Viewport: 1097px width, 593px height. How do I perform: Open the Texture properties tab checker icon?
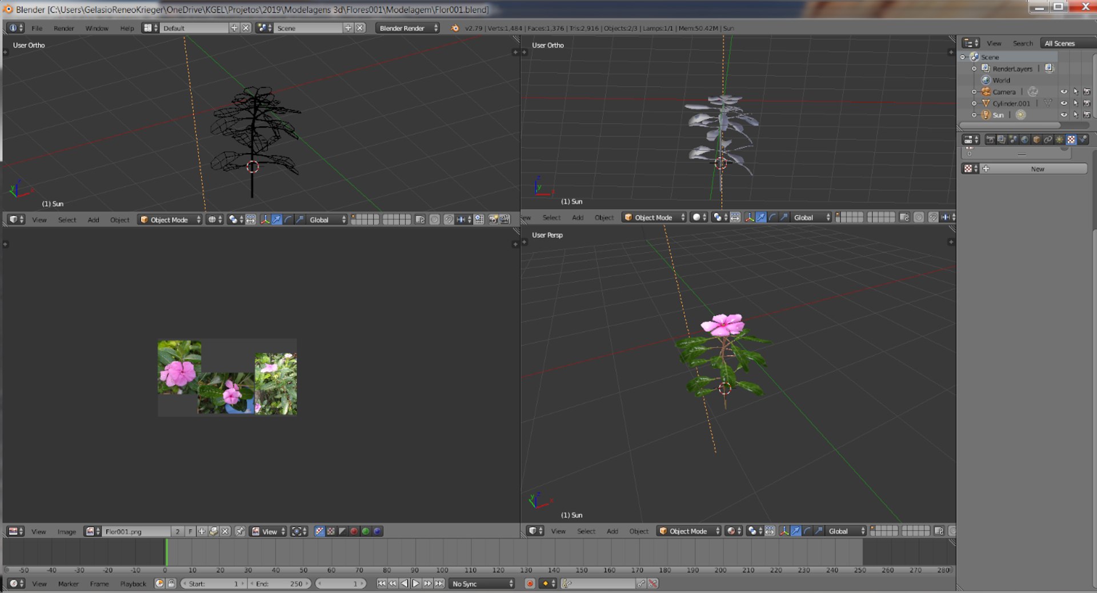(1071, 139)
